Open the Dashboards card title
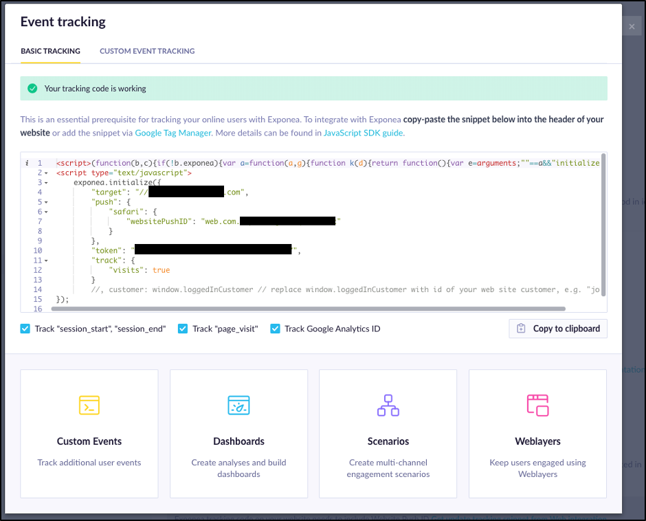The image size is (646, 521). pyautogui.click(x=238, y=441)
